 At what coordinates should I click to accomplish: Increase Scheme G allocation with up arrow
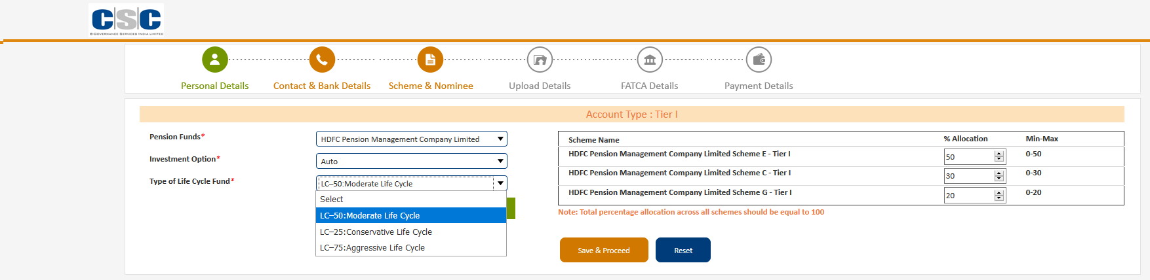click(999, 192)
